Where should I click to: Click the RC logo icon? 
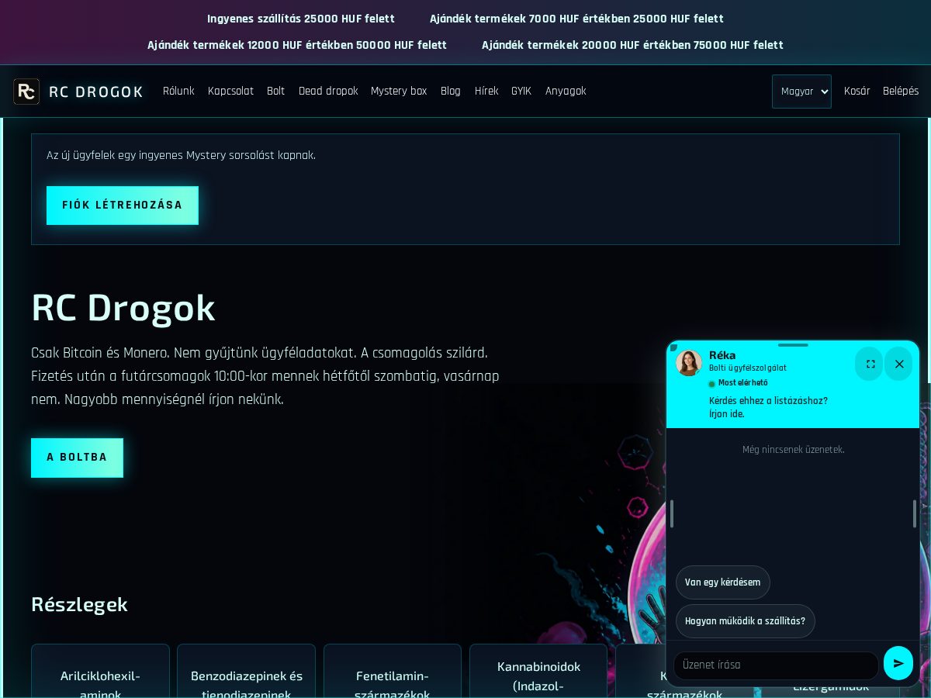pyautogui.click(x=26, y=92)
